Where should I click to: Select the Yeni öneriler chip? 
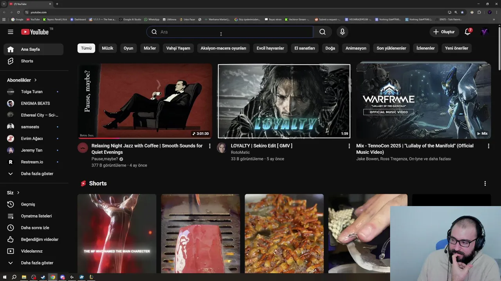tap(456, 48)
